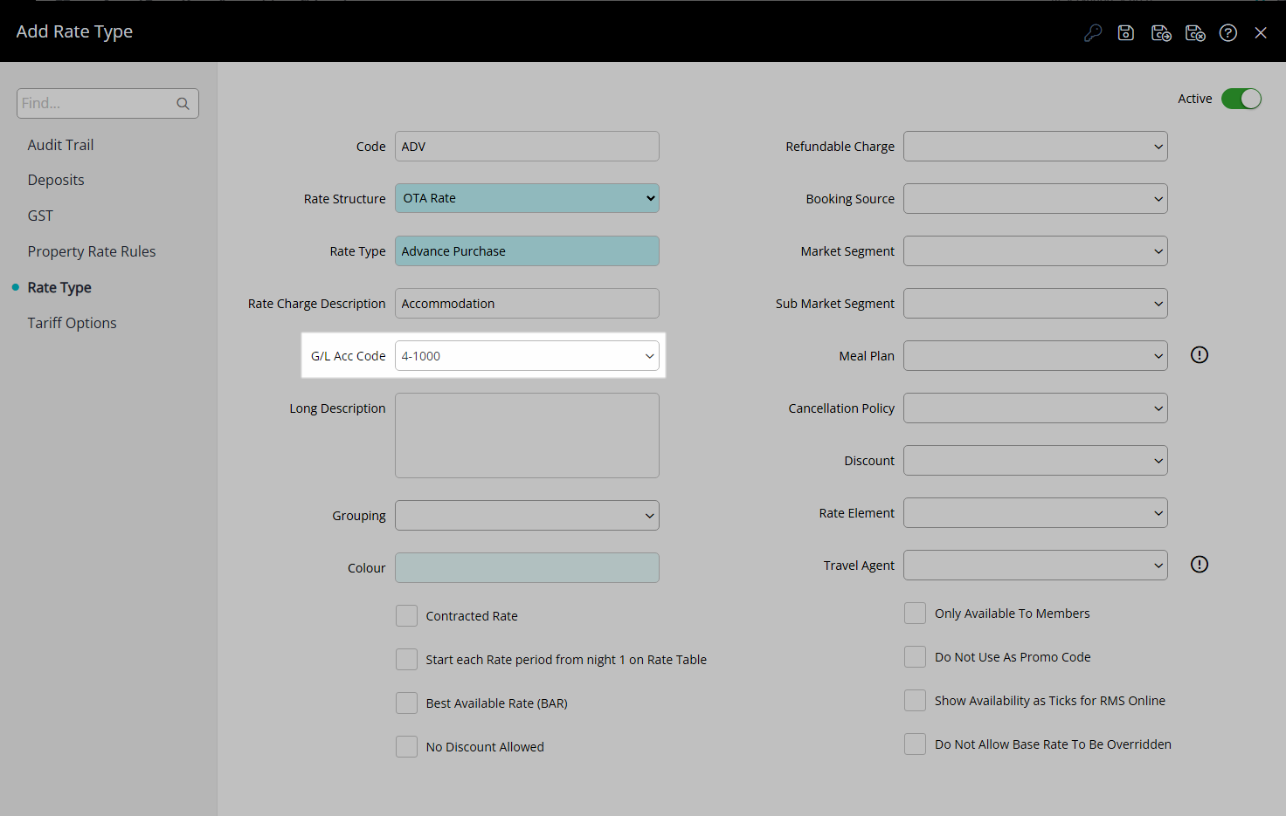1286x816 pixels.
Task: Tick the Contracted Rate checkbox
Action: click(406, 616)
